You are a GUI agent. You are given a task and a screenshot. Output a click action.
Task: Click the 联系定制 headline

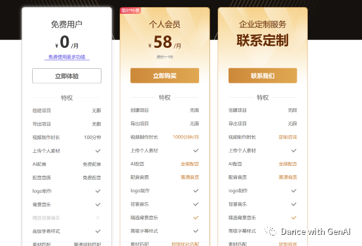coord(262,41)
